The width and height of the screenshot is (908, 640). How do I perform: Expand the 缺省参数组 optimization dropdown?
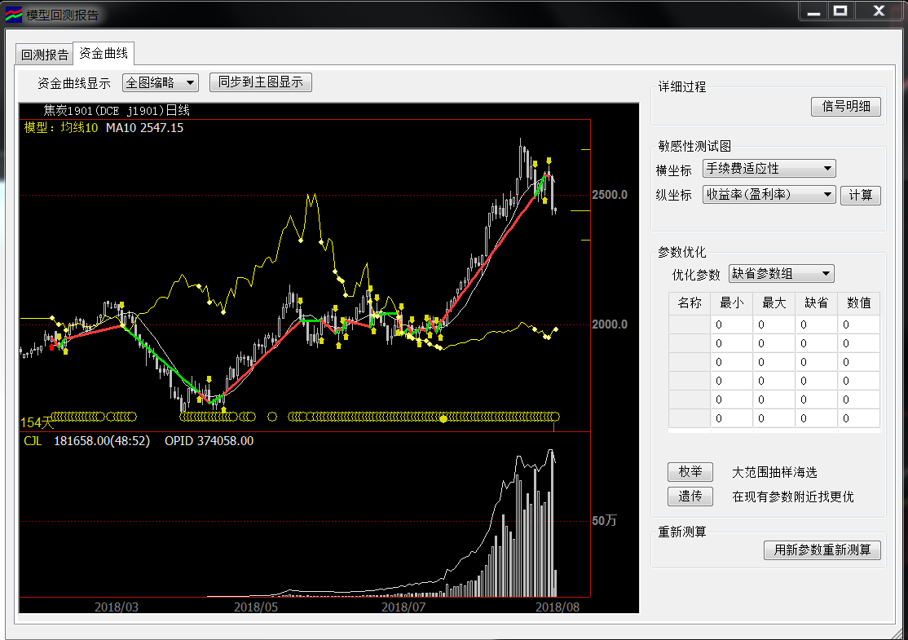[781, 274]
